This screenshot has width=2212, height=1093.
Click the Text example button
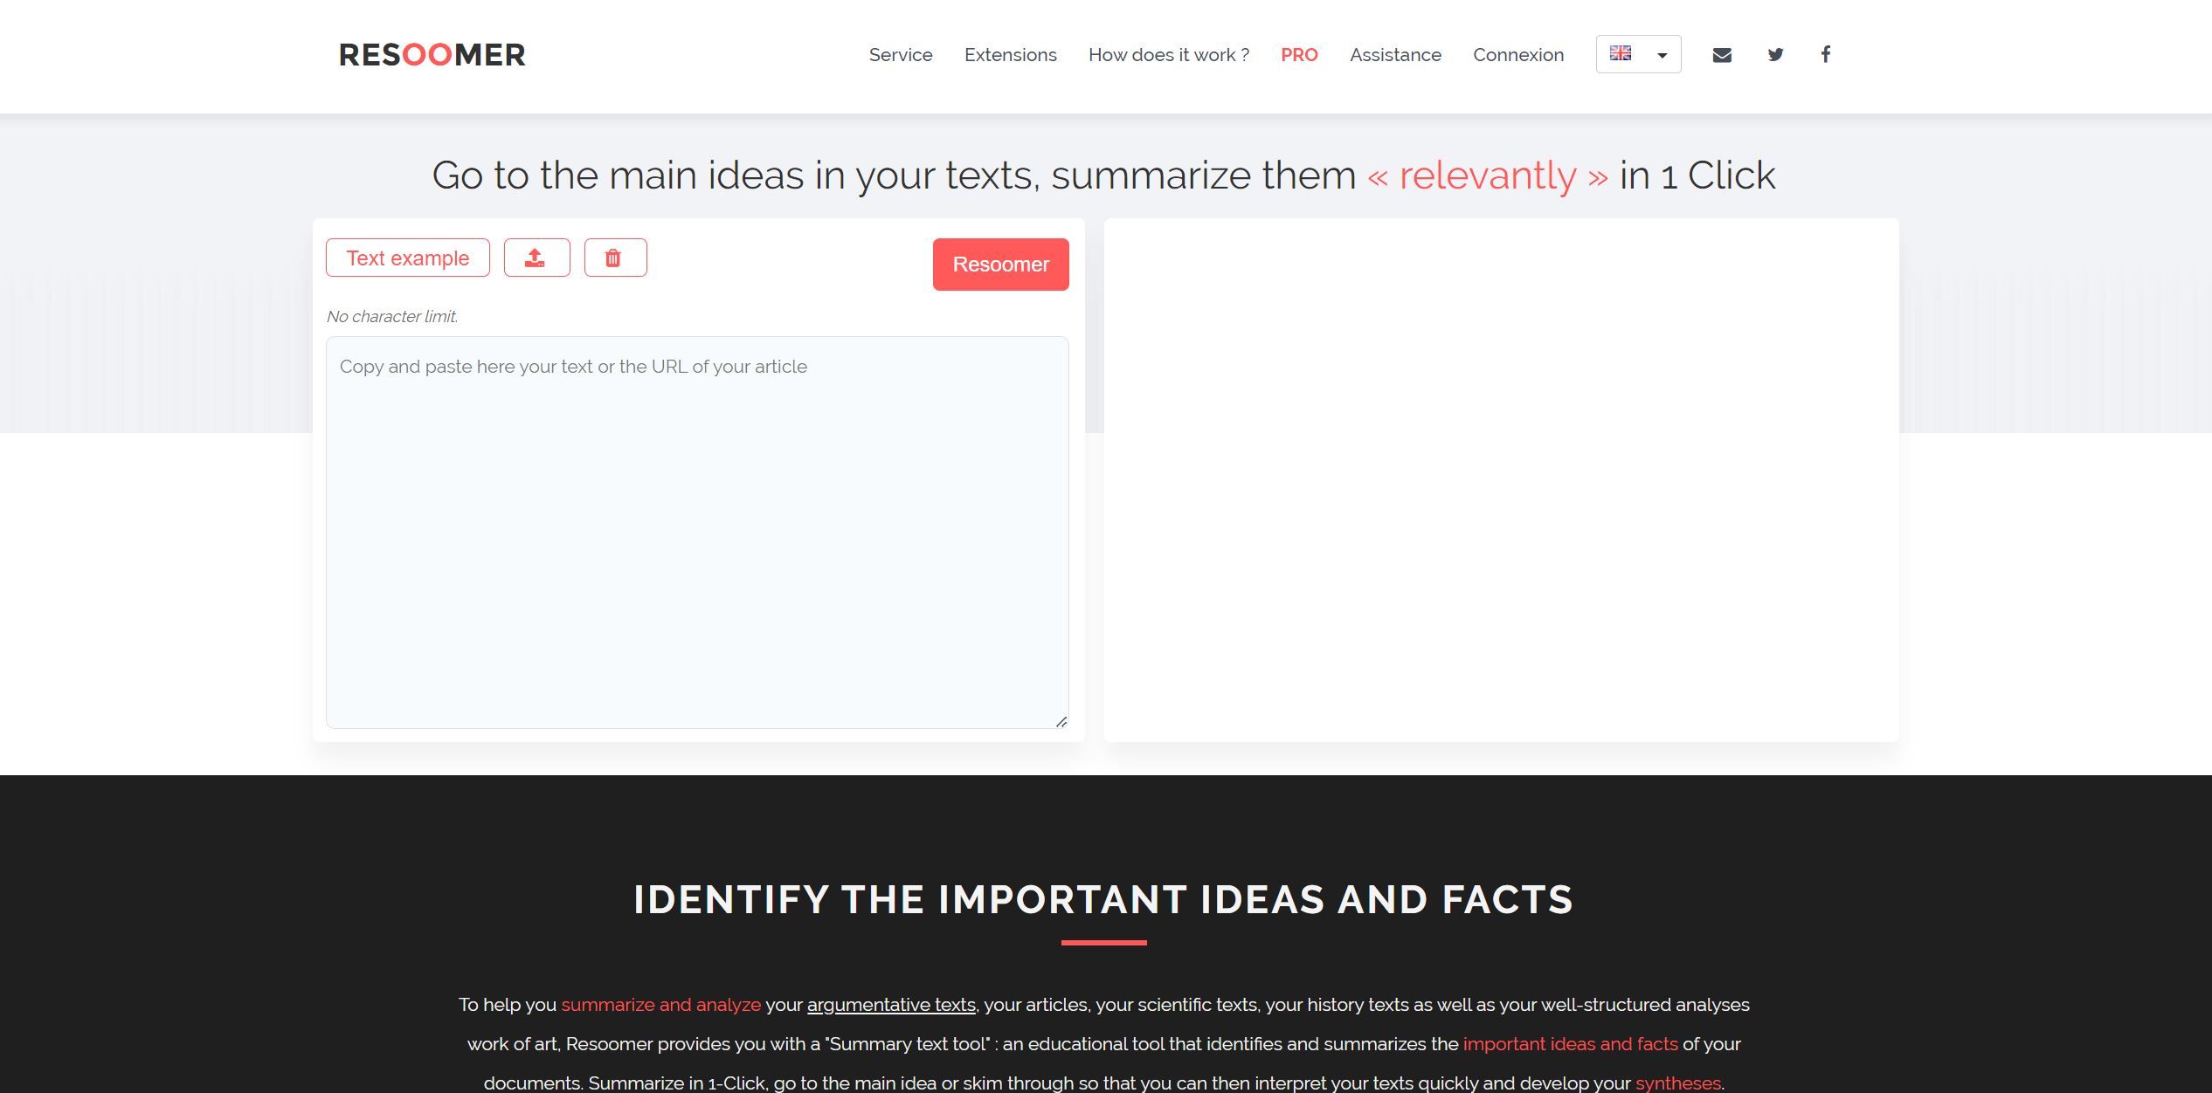click(x=406, y=258)
